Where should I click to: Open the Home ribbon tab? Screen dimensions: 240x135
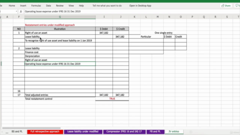[12, 6]
